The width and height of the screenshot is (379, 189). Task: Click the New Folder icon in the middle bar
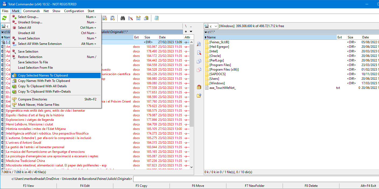coord(199,96)
